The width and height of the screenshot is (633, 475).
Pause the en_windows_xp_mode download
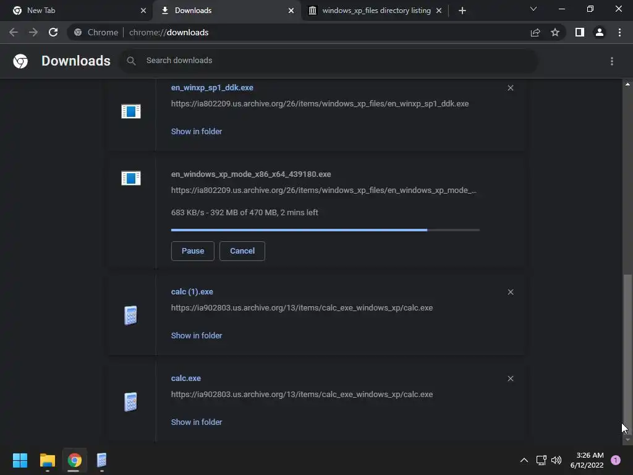coord(193,251)
